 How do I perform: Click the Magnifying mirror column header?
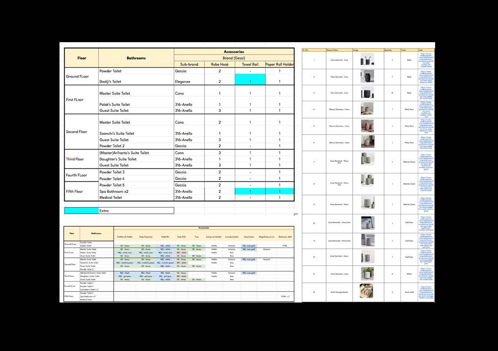(x=266, y=237)
